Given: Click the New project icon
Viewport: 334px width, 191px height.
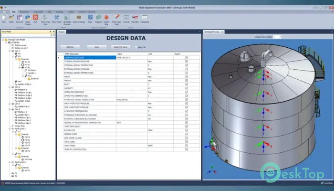Looking at the screenshot, I should click(4, 17).
